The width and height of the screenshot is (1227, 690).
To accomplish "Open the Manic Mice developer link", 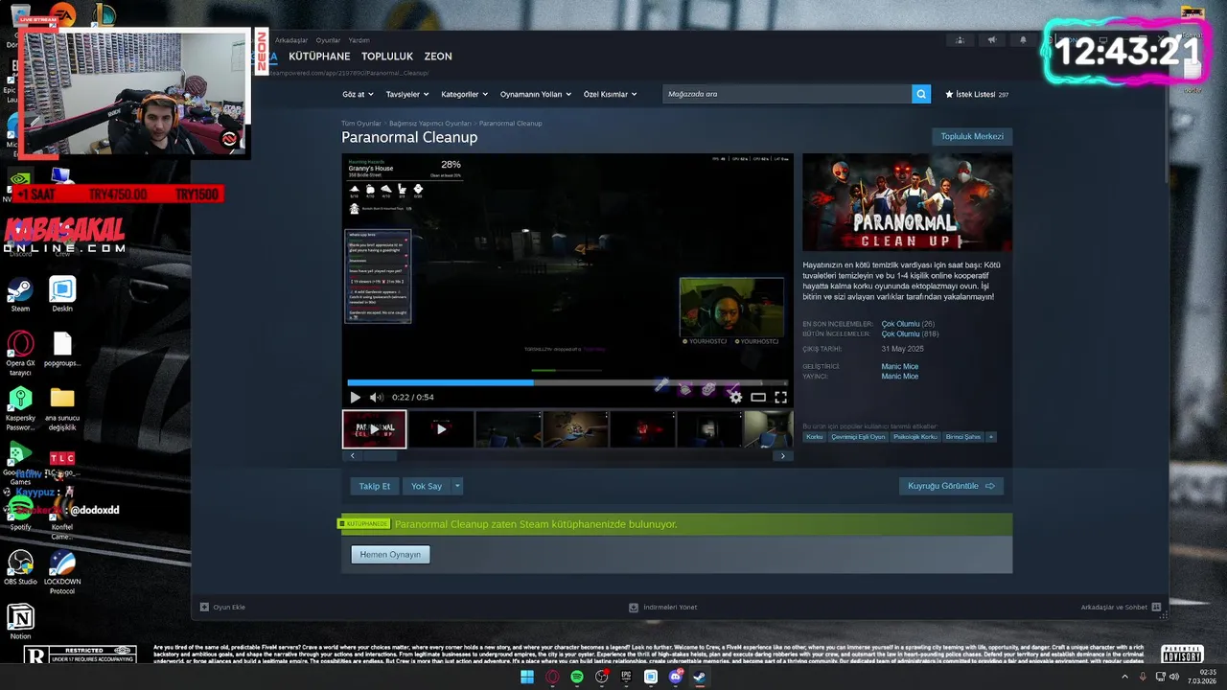I will click(899, 366).
